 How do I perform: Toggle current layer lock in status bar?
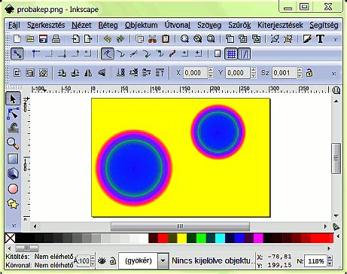point(113,261)
